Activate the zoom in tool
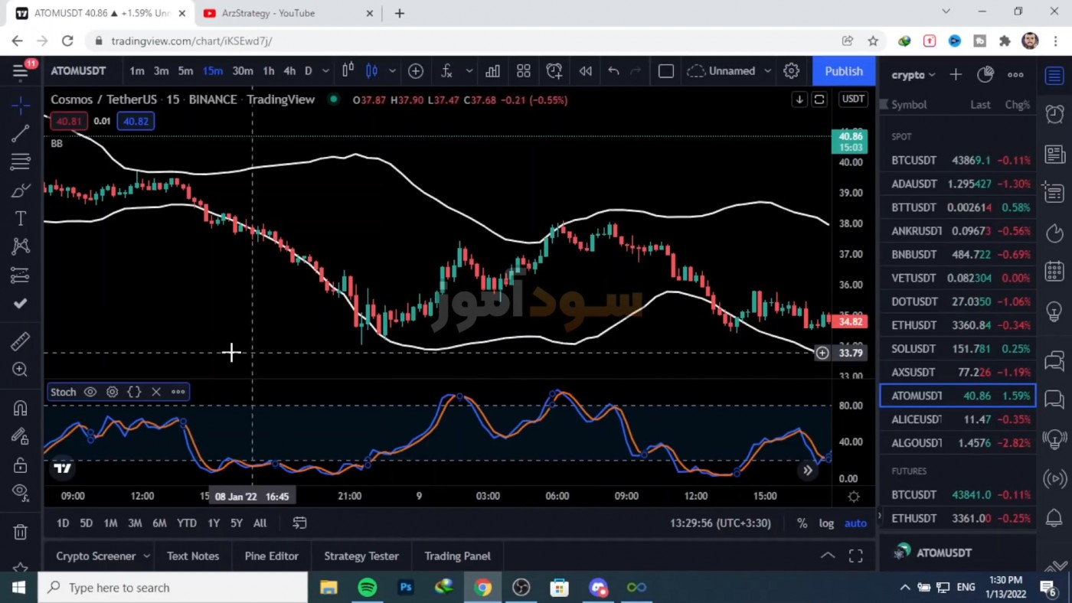1072x603 pixels. (x=21, y=370)
